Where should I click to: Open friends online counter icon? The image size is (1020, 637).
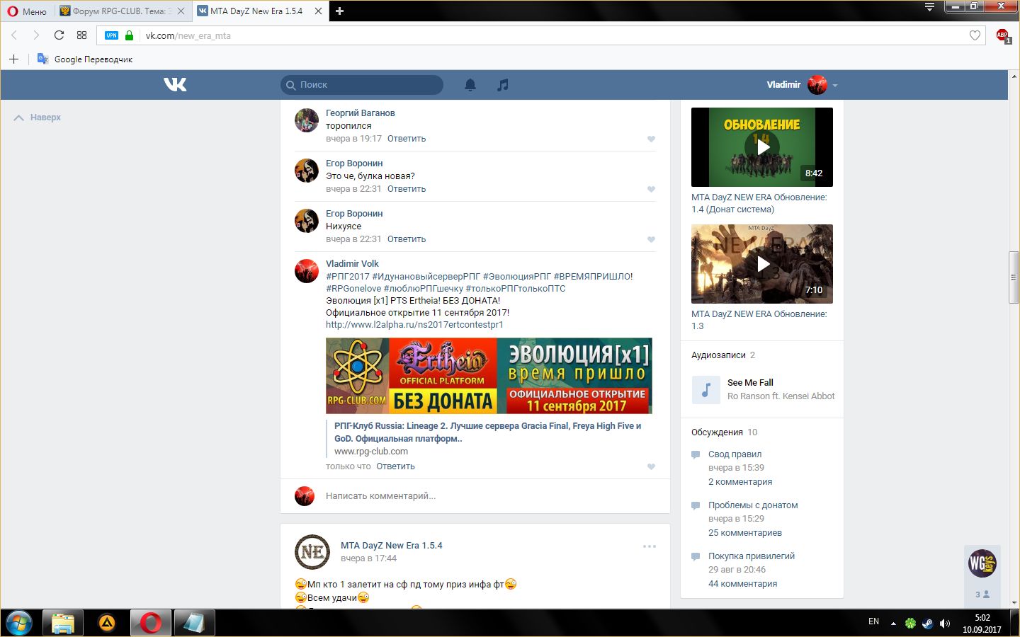pyautogui.click(x=982, y=595)
